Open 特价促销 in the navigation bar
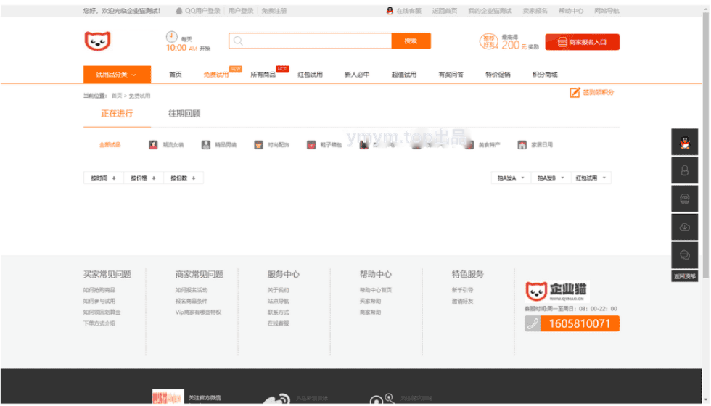Viewport: 711px width, 406px height. point(498,75)
